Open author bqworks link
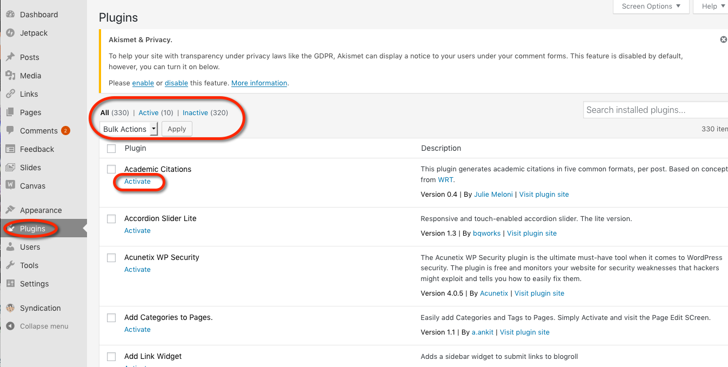 tap(487, 233)
